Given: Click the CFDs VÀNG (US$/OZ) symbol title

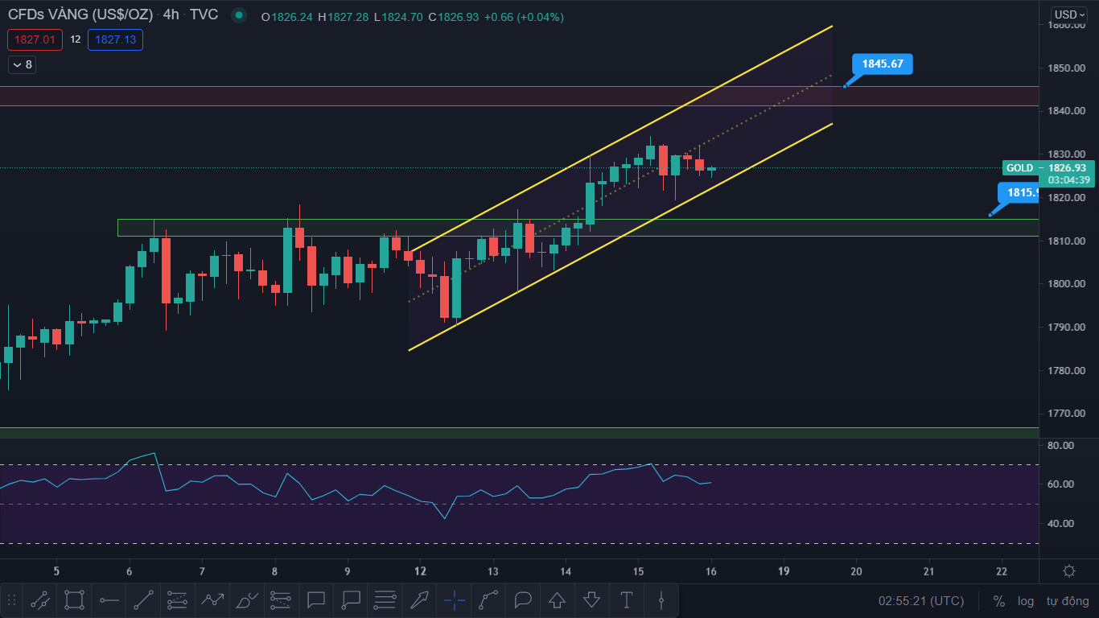Looking at the screenshot, I should click(x=81, y=15).
